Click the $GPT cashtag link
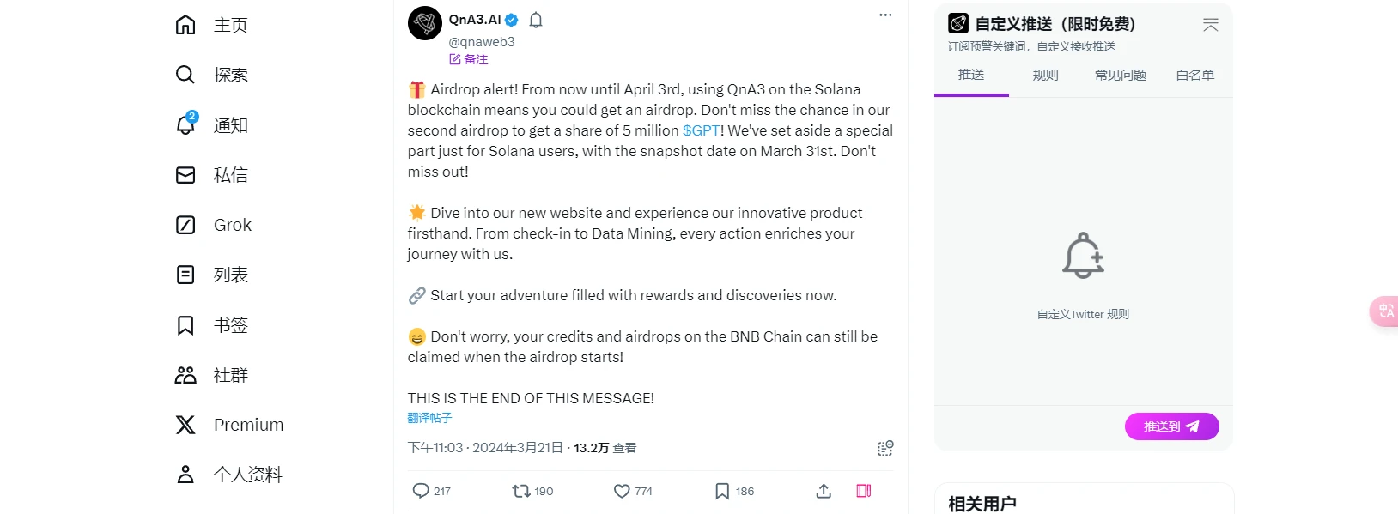Screen dimensions: 1398x514 [701, 130]
